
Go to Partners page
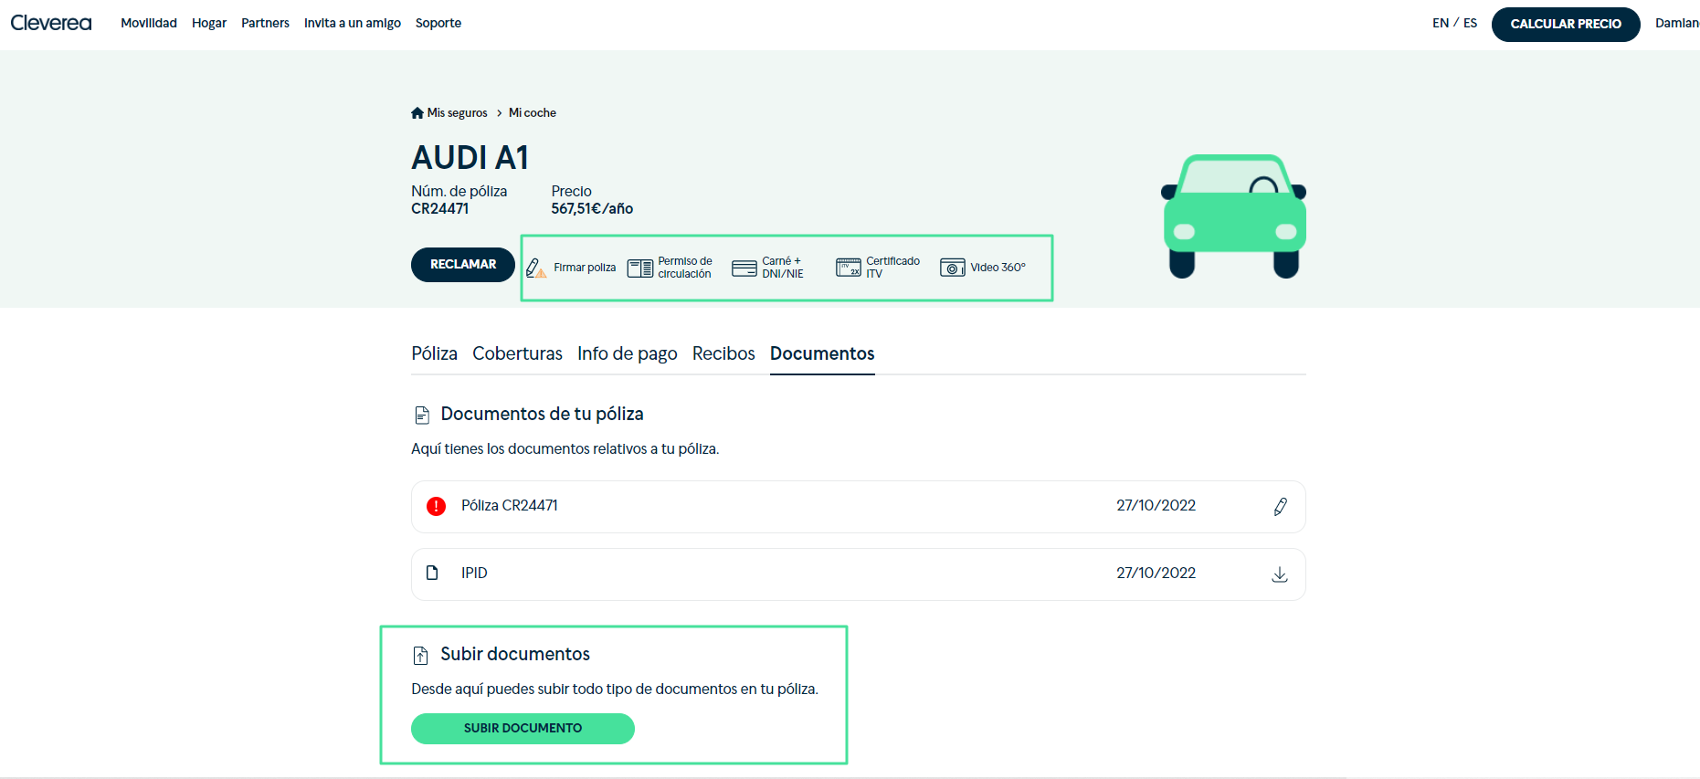[x=265, y=23]
